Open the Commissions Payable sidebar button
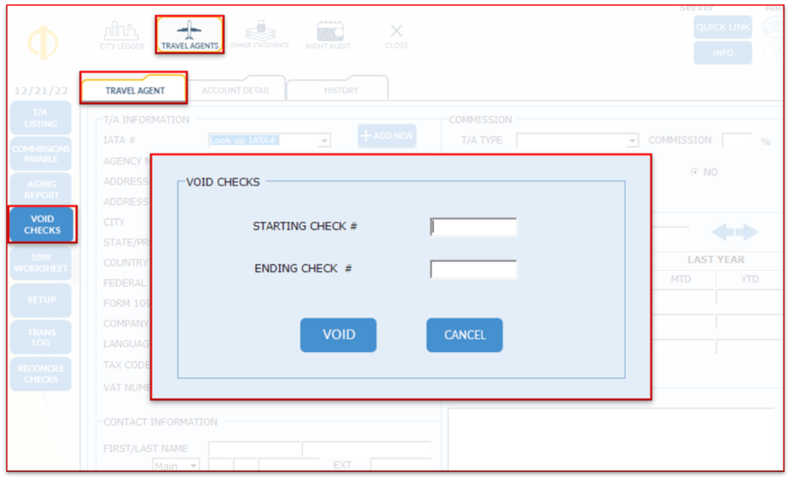The height and width of the screenshot is (480, 791). pos(41,154)
